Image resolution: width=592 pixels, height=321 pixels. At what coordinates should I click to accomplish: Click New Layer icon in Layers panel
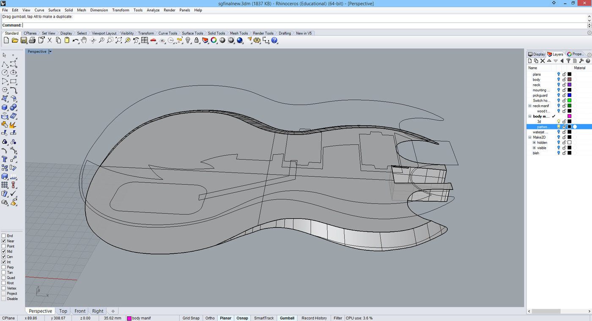point(530,61)
